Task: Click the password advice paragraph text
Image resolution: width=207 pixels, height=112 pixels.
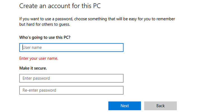Action: click(x=97, y=22)
